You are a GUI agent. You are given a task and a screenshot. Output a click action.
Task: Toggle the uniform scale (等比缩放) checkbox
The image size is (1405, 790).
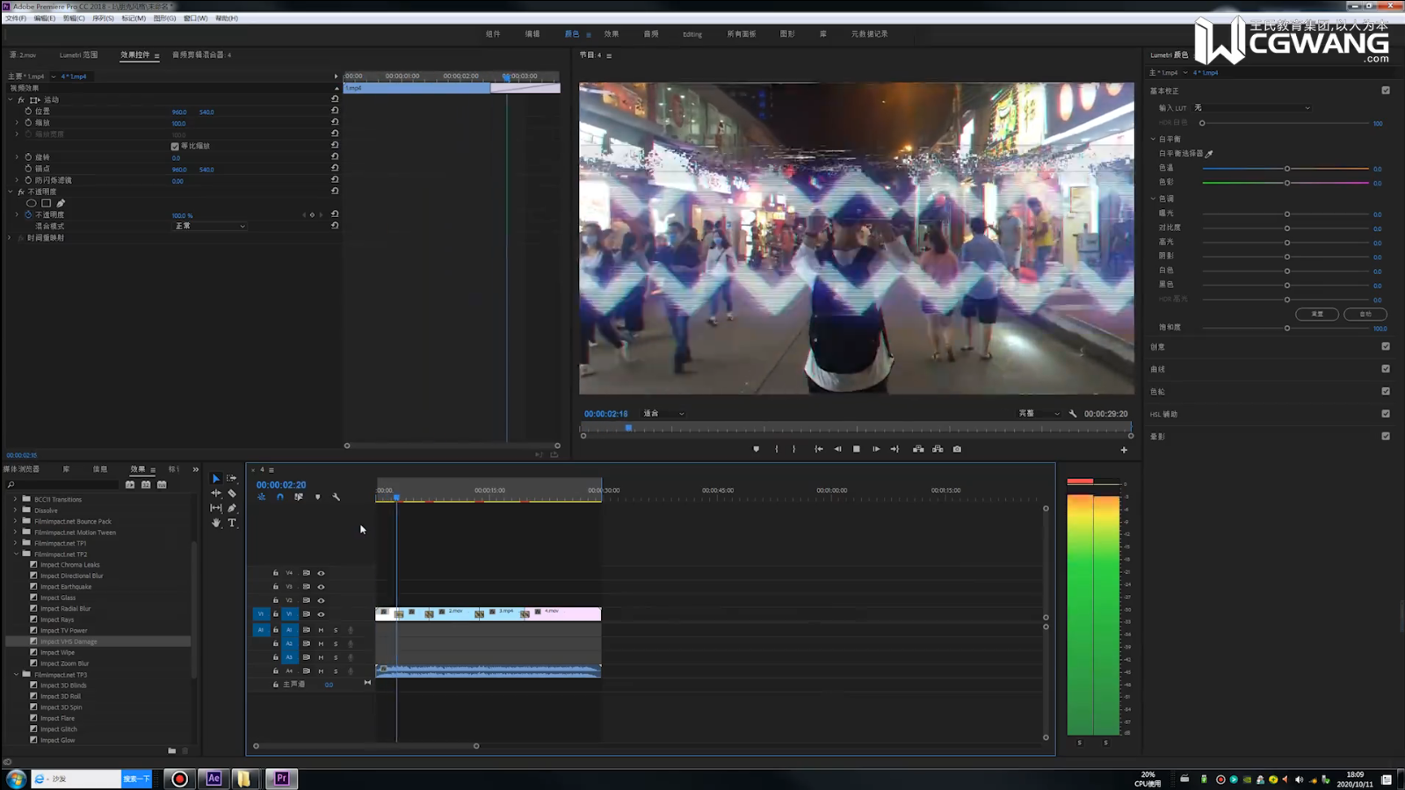pos(175,146)
